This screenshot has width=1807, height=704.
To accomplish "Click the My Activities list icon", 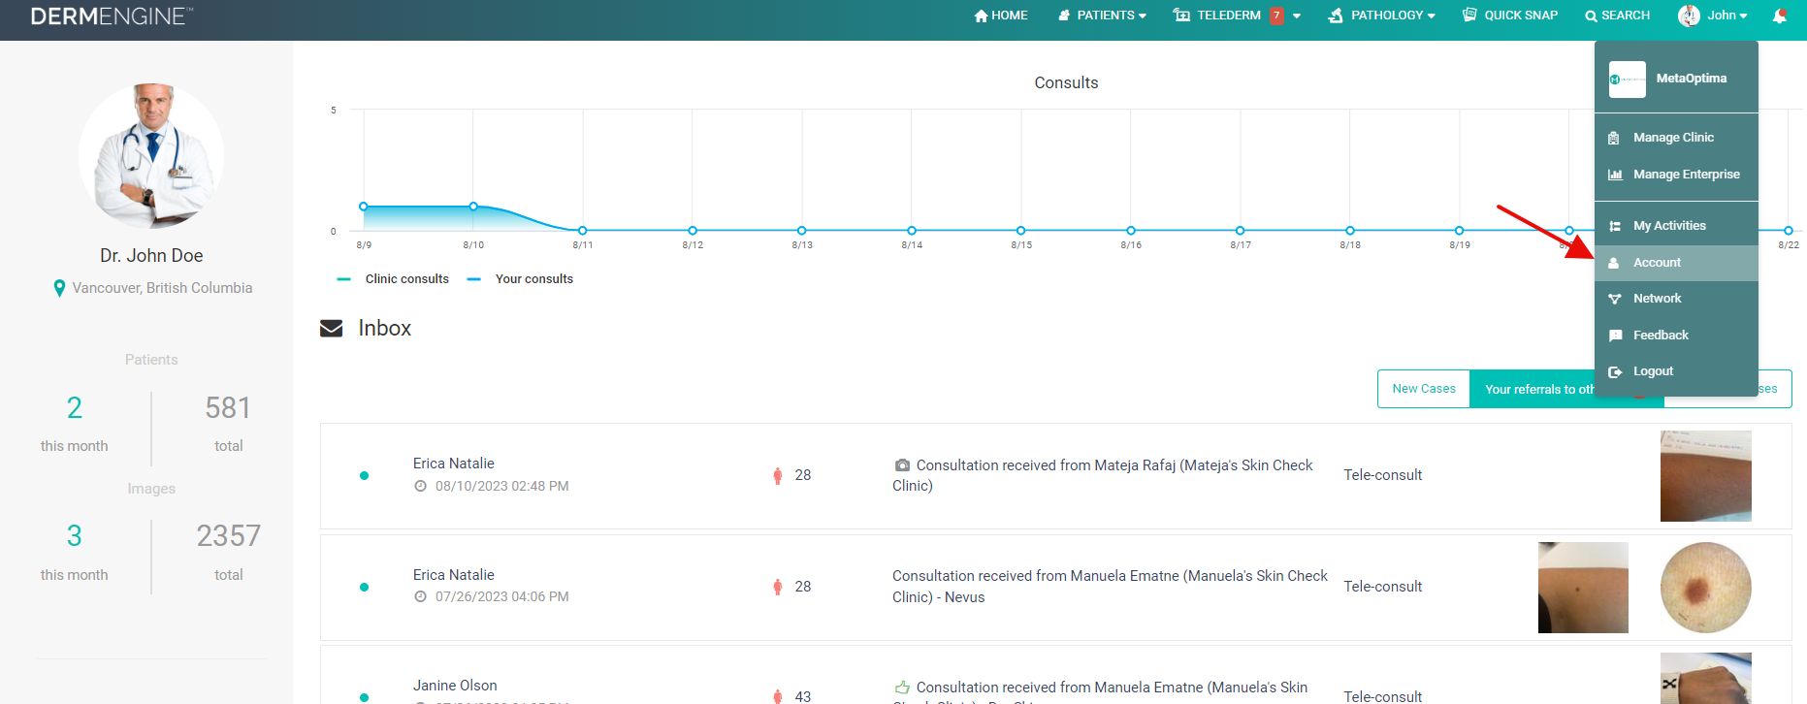I will coord(1615,226).
